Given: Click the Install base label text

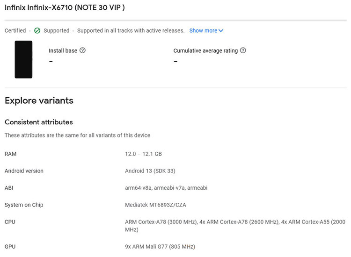Looking at the screenshot, I should coord(63,50).
